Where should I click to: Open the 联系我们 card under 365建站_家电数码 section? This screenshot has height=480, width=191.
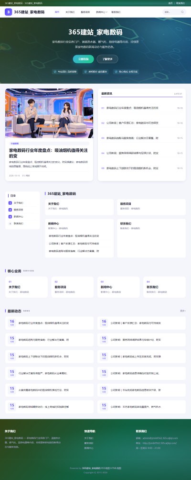151,238
